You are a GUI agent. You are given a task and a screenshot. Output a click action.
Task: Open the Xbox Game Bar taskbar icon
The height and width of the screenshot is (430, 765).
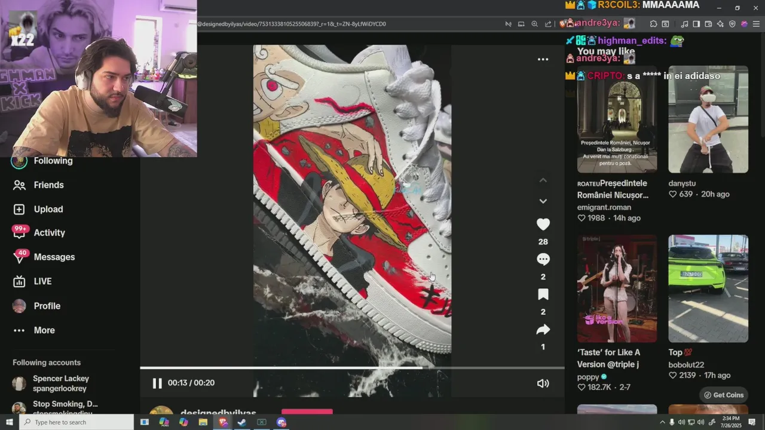(262, 422)
